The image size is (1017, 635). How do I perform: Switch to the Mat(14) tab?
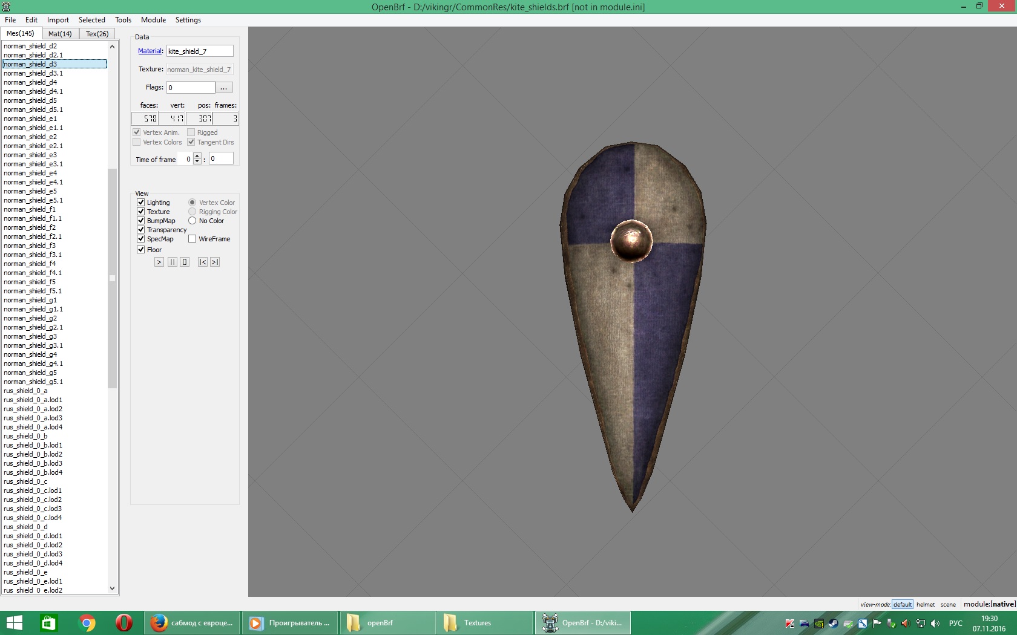[x=60, y=34]
